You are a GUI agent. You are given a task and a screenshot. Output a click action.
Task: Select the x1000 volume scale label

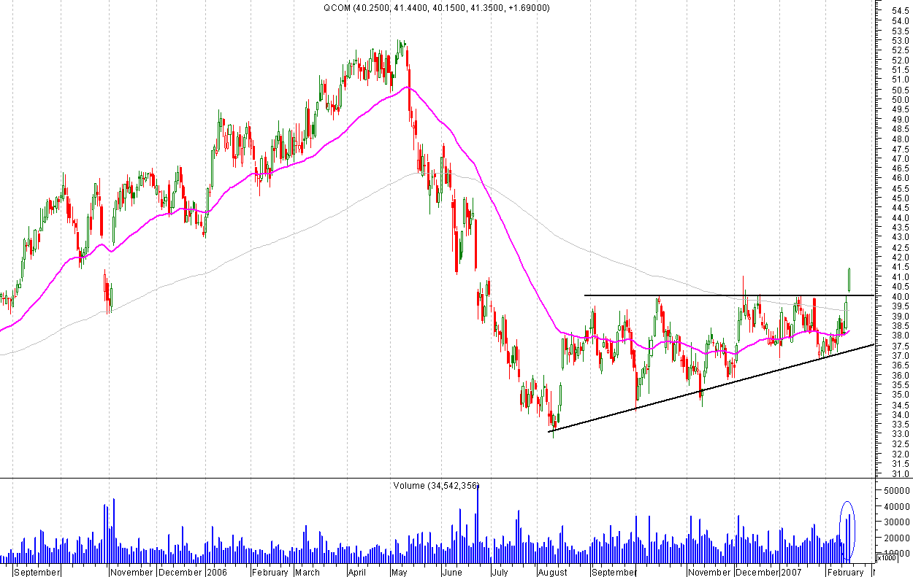887,558
